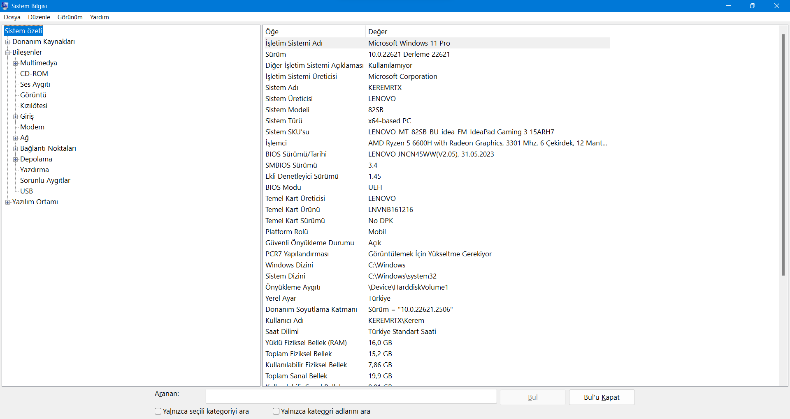790x419 pixels.
Task: Click the Bul'u Kapat button
Action: 602,397
